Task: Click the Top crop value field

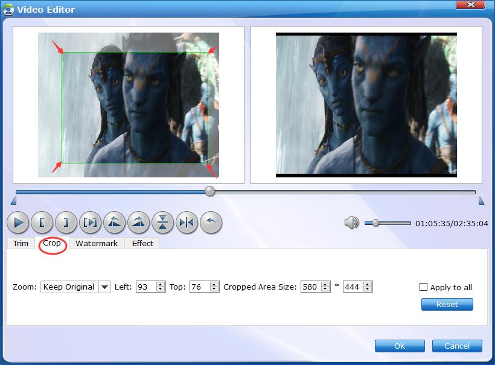Action: (200, 287)
